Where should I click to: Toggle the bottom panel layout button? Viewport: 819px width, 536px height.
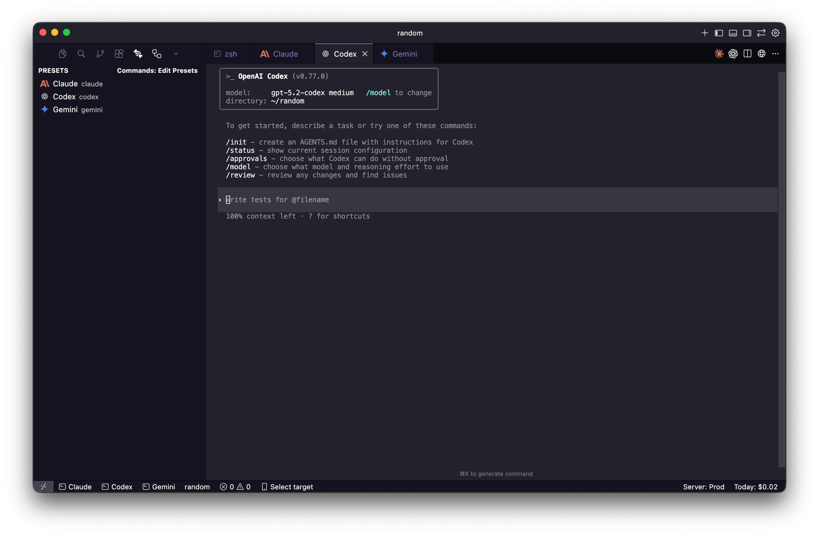(x=733, y=33)
